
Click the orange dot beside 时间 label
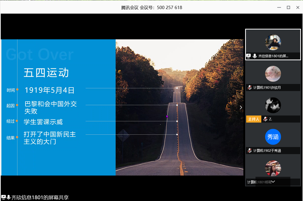click(17, 90)
